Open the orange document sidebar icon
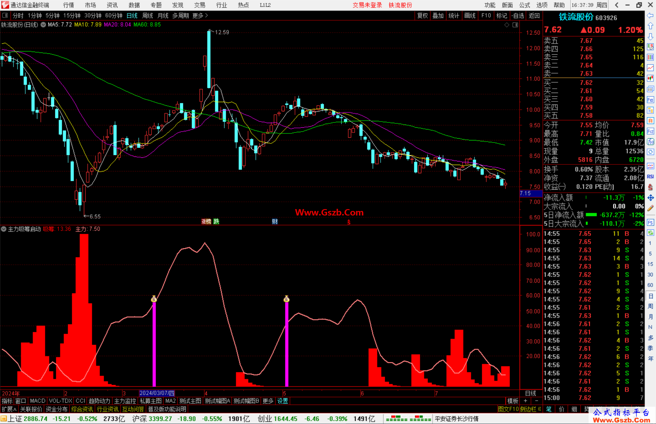Screen dimensions: 656x424 (650, 121)
